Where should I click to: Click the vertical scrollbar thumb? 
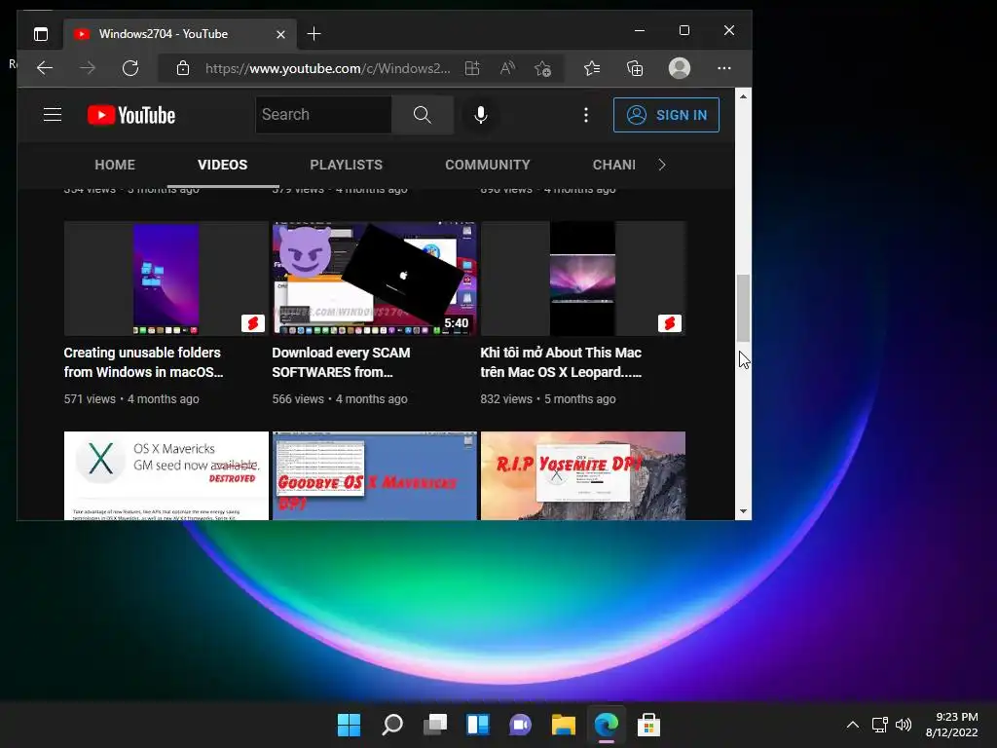coord(743,308)
